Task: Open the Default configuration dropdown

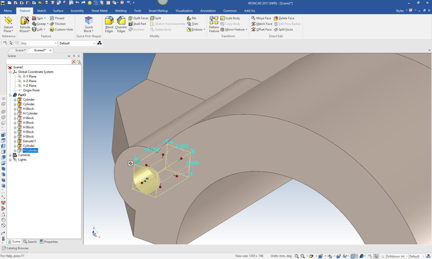Action: [94, 43]
